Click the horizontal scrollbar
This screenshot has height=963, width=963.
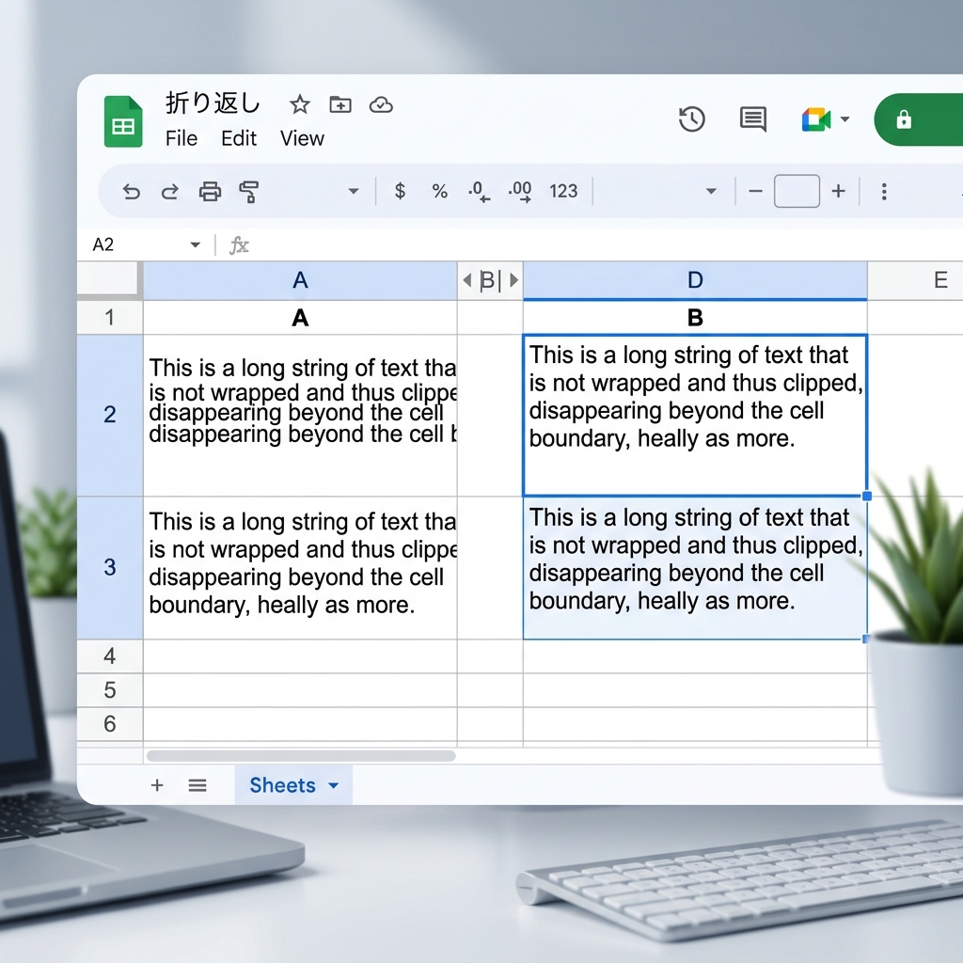click(301, 755)
